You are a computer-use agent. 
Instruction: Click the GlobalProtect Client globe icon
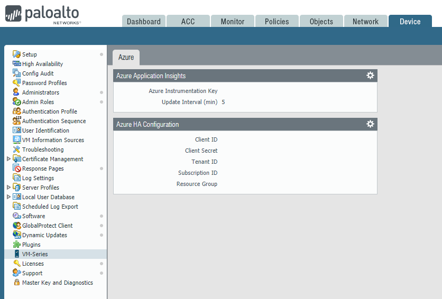pyautogui.click(x=17, y=226)
